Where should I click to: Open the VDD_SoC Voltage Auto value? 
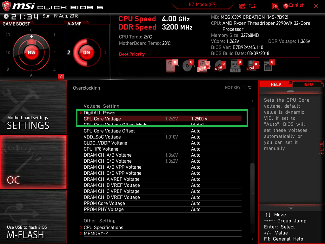(196, 137)
